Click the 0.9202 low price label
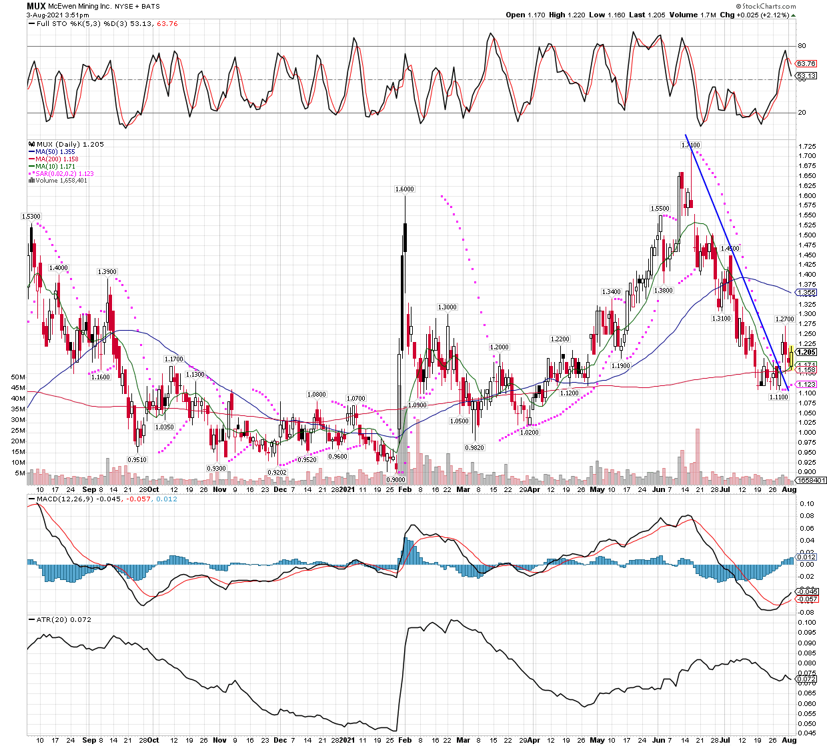Viewport: 827px width, 746px height. (x=277, y=472)
